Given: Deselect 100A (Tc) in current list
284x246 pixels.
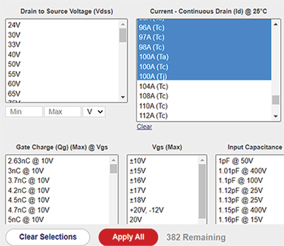Looking at the screenshot, I should click(x=204, y=67).
